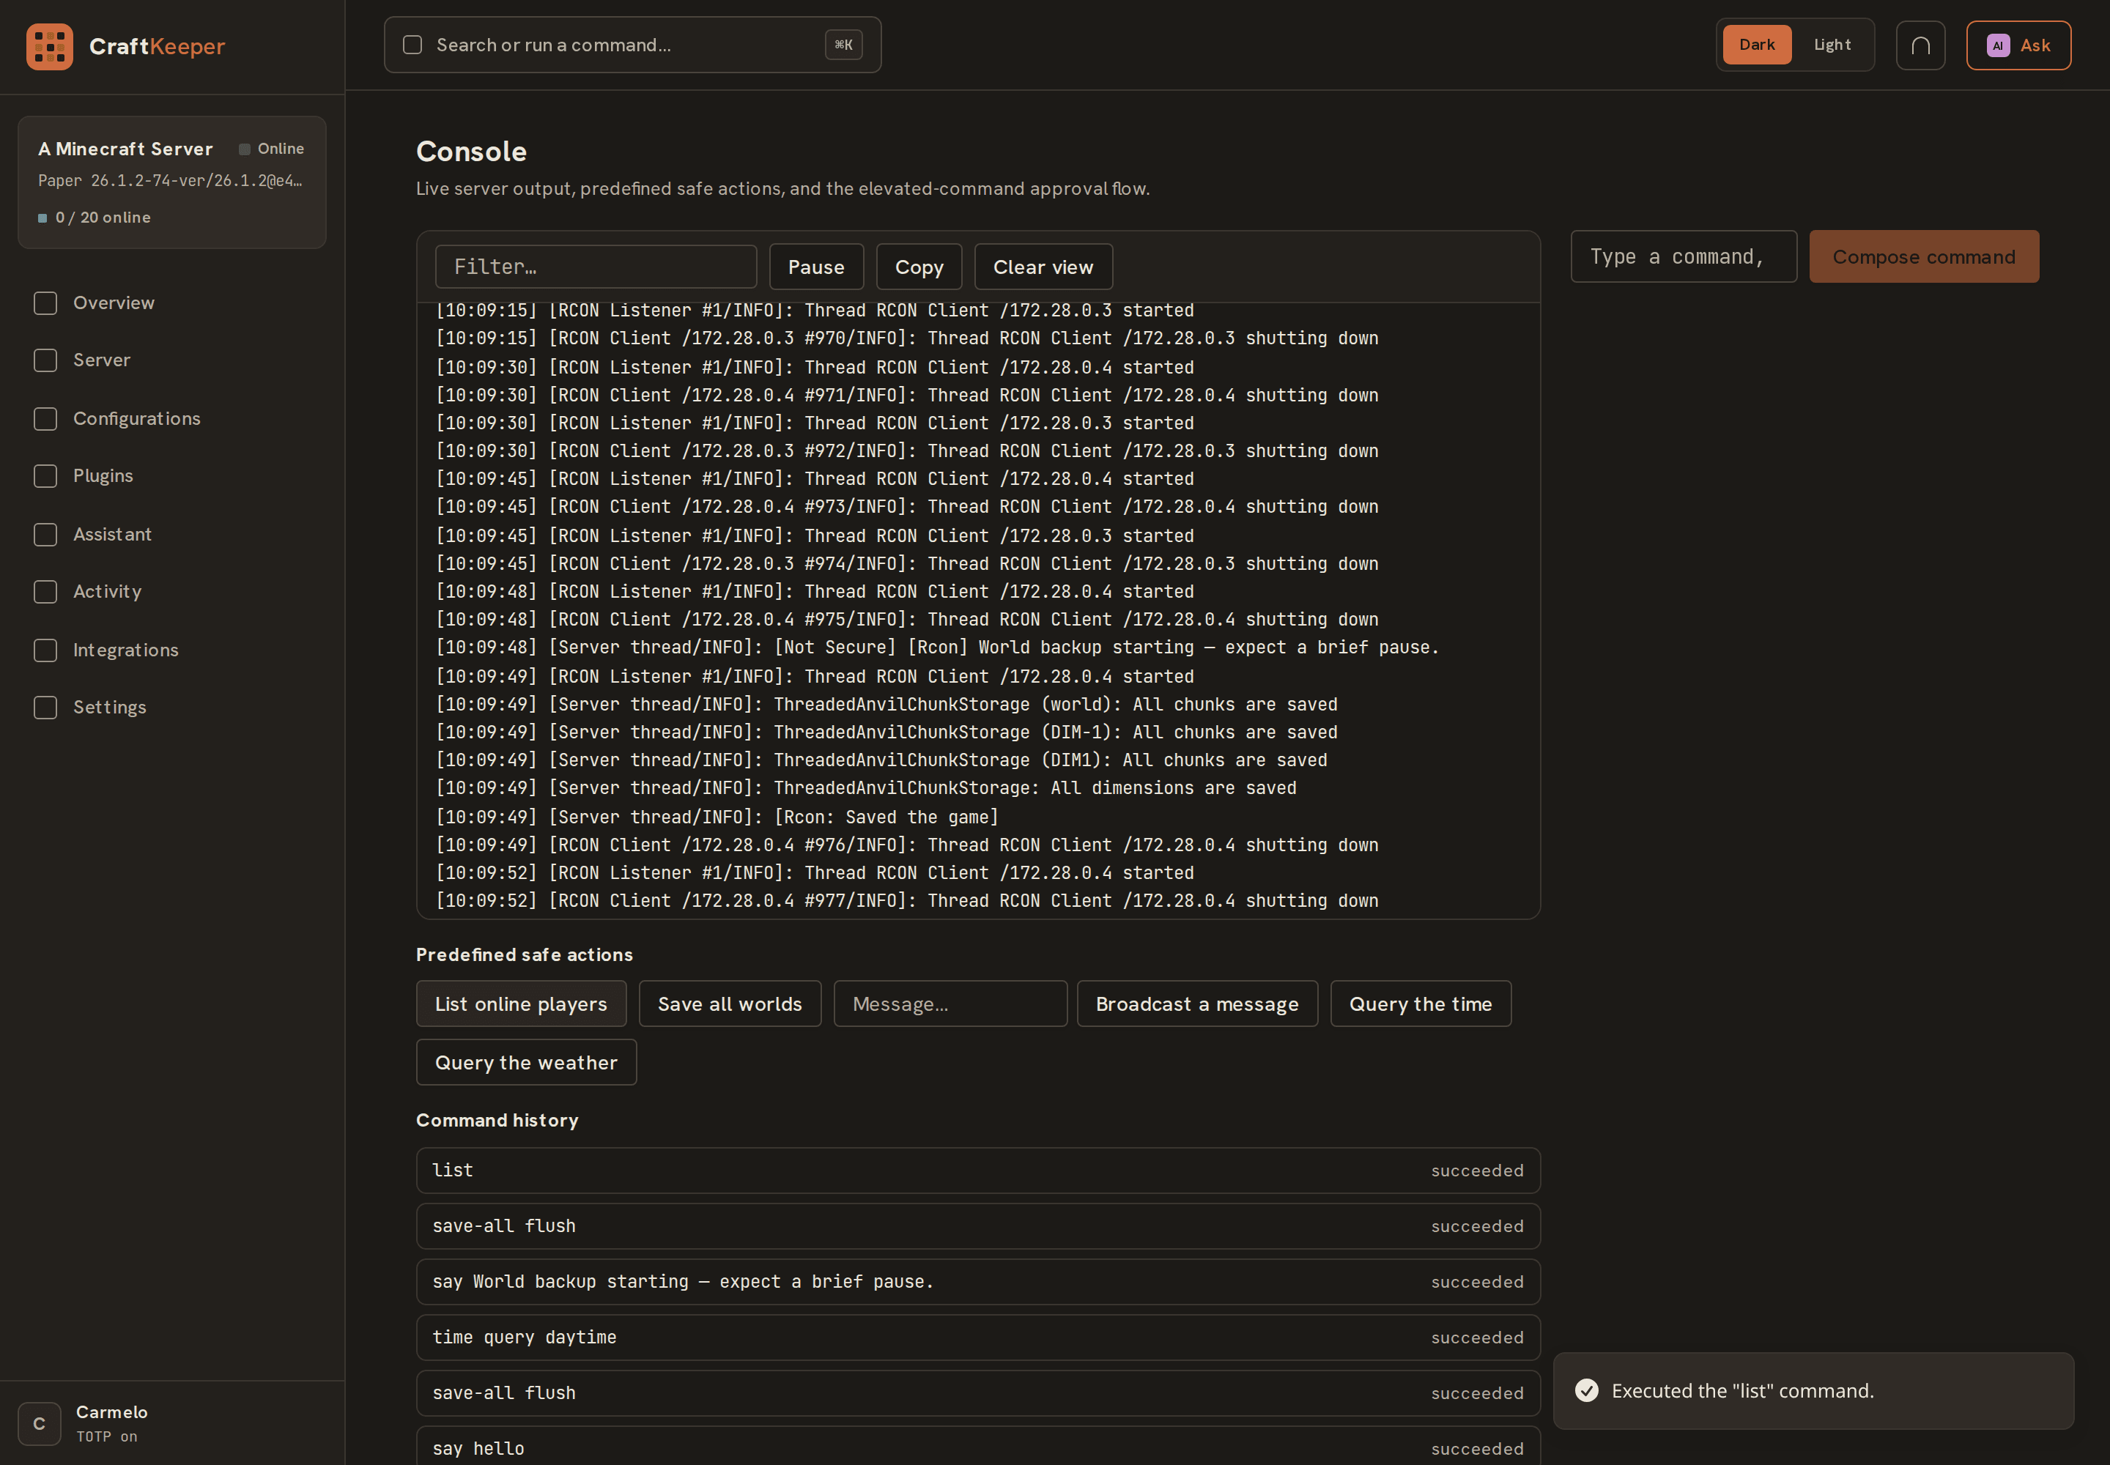Select 'time query daytime' history row
The image size is (2110, 1465).
pyautogui.click(x=978, y=1338)
